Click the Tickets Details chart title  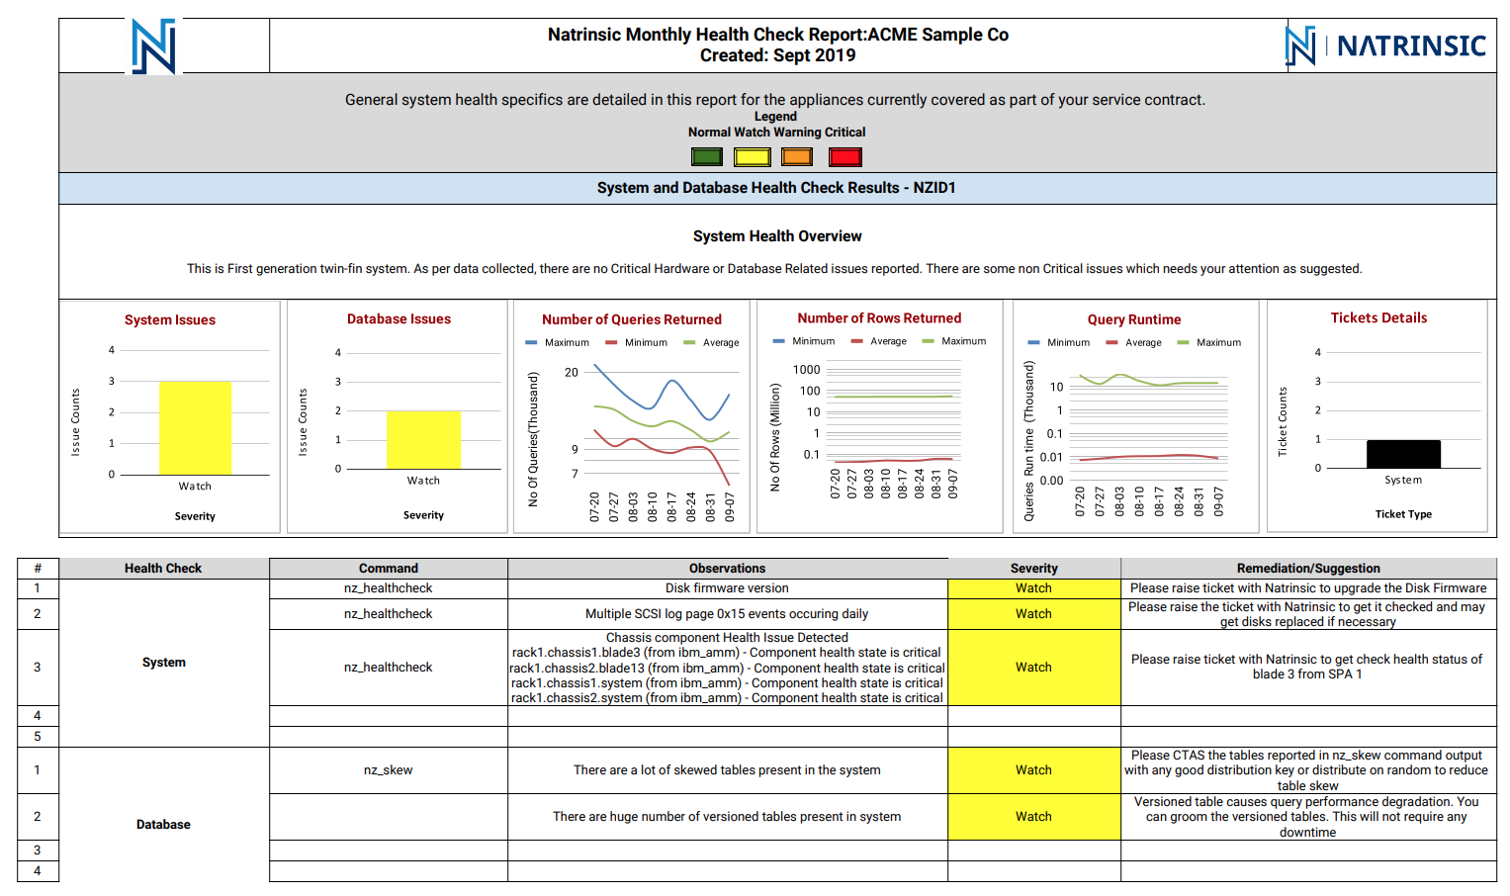click(x=1378, y=317)
